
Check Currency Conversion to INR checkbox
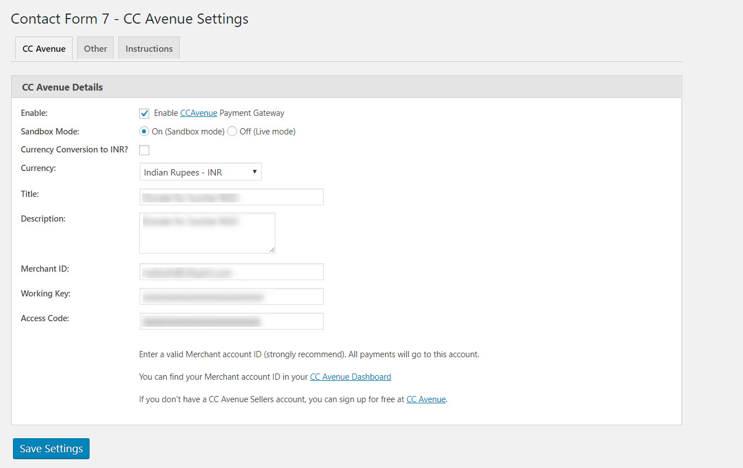pyautogui.click(x=144, y=150)
